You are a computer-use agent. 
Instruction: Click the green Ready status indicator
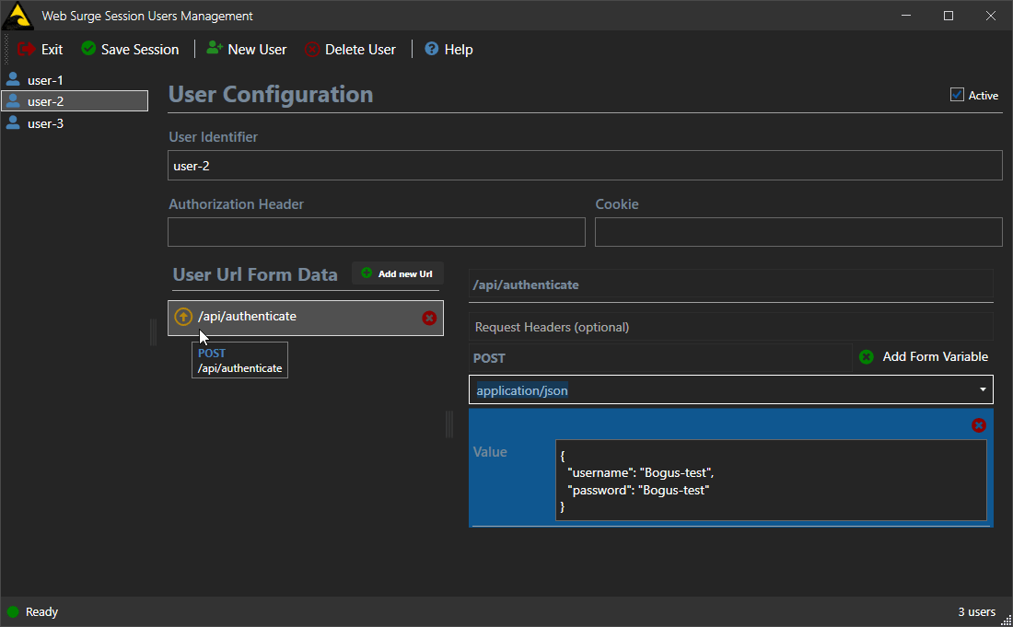(11, 611)
